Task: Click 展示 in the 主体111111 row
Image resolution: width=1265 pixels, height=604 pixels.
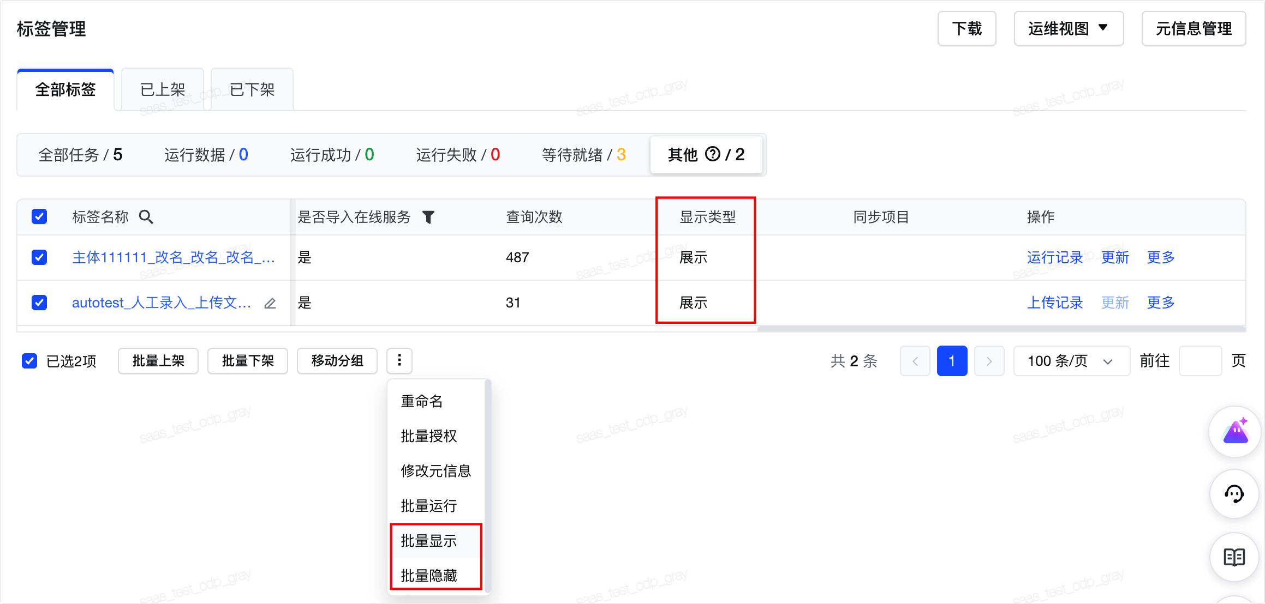Action: (694, 257)
